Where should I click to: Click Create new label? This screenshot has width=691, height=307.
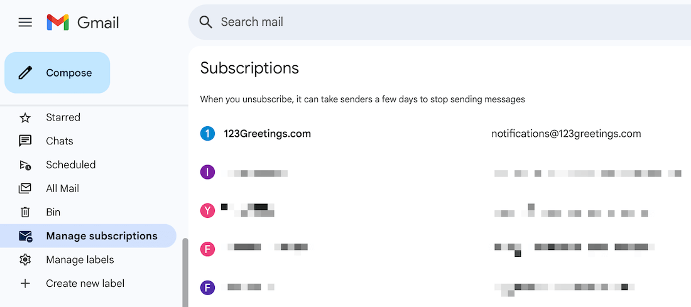pyautogui.click(x=85, y=284)
